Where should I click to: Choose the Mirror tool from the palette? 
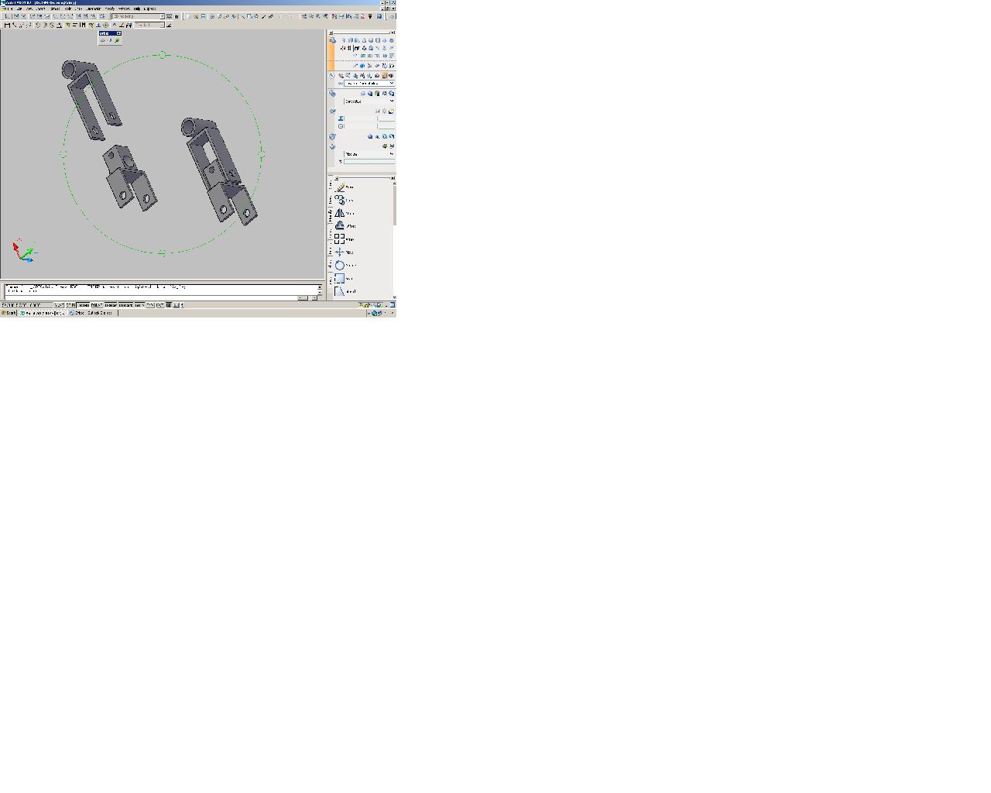[340, 213]
